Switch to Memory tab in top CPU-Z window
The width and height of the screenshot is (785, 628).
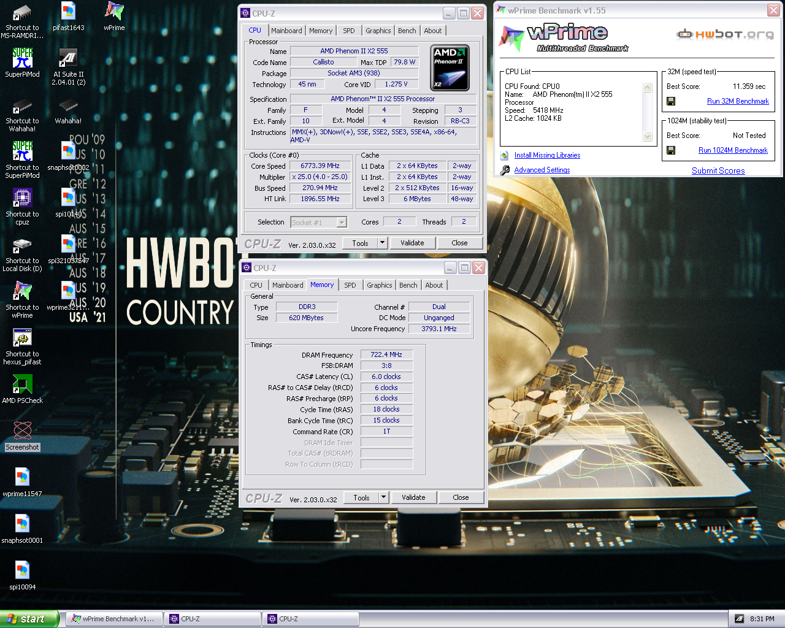[x=321, y=31]
